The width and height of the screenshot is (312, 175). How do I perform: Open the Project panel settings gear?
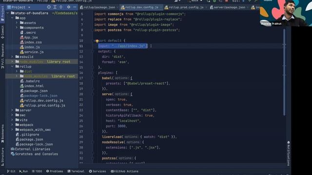69,7
